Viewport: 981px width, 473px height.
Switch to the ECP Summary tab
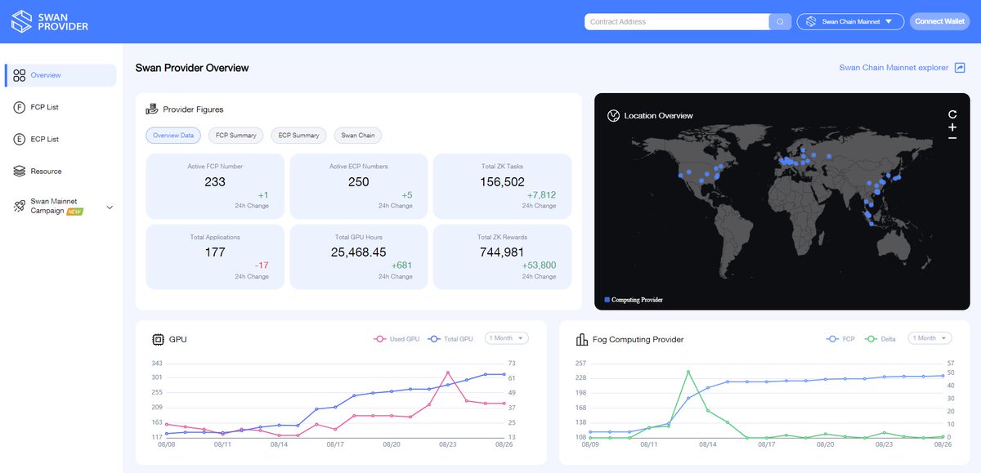point(299,136)
